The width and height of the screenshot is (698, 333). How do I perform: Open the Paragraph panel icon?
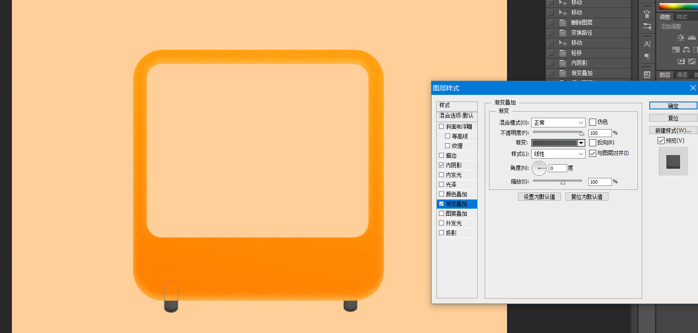[x=647, y=56]
